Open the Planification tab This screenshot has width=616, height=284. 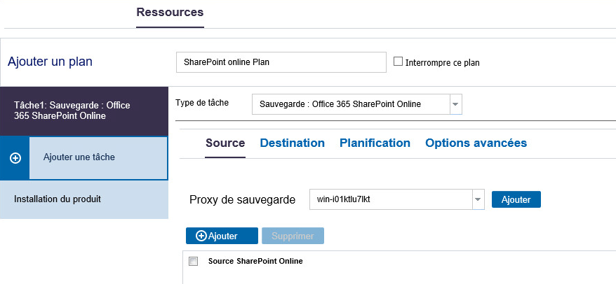point(375,143)
